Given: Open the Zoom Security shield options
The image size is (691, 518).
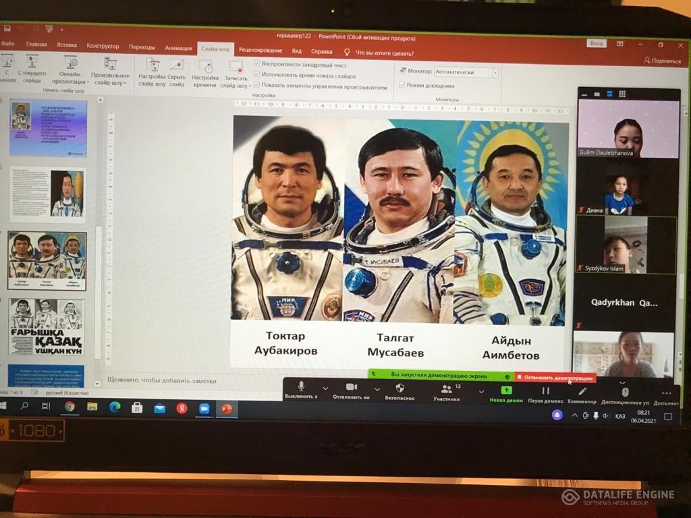Looking at the screenshot, I should pyautogui.click(x=399, y=388).
